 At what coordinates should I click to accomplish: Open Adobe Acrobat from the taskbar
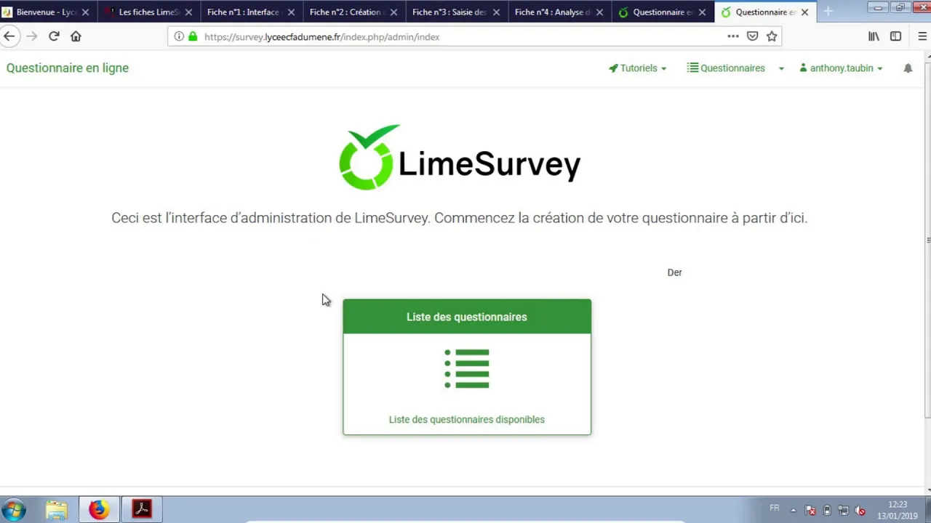click(x=142, y=509)
